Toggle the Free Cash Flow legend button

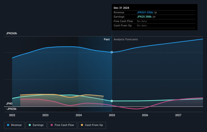click(x=62, y=125)
